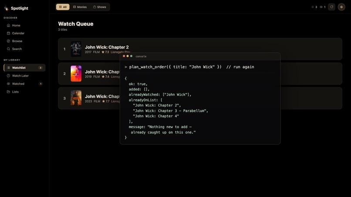The height and width of the screenshot is (197, 351).
Task: Click the console window title label
Action: [x=141, y=57]
